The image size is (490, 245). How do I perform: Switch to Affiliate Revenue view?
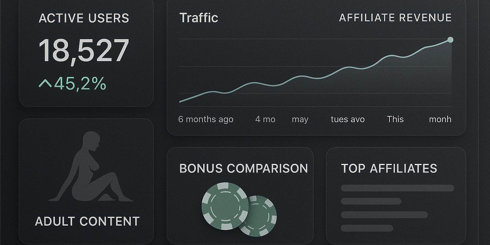(395, 18)
